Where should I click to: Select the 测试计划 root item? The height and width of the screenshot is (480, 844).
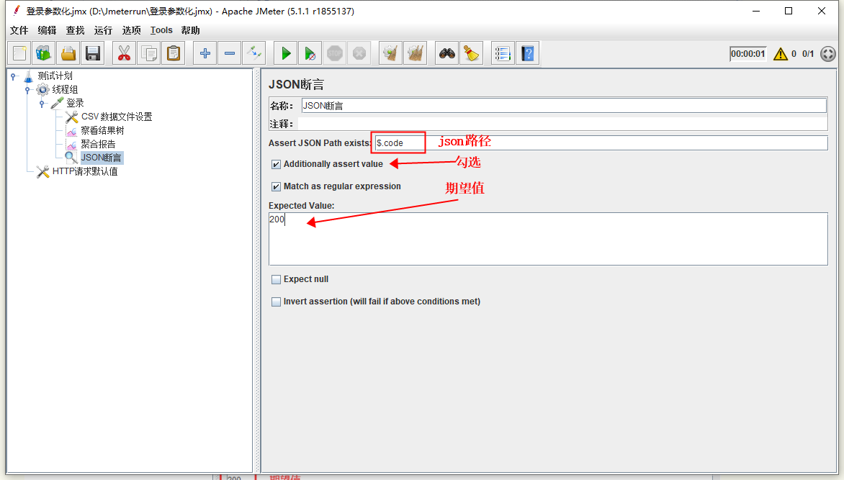coord(55,76)
